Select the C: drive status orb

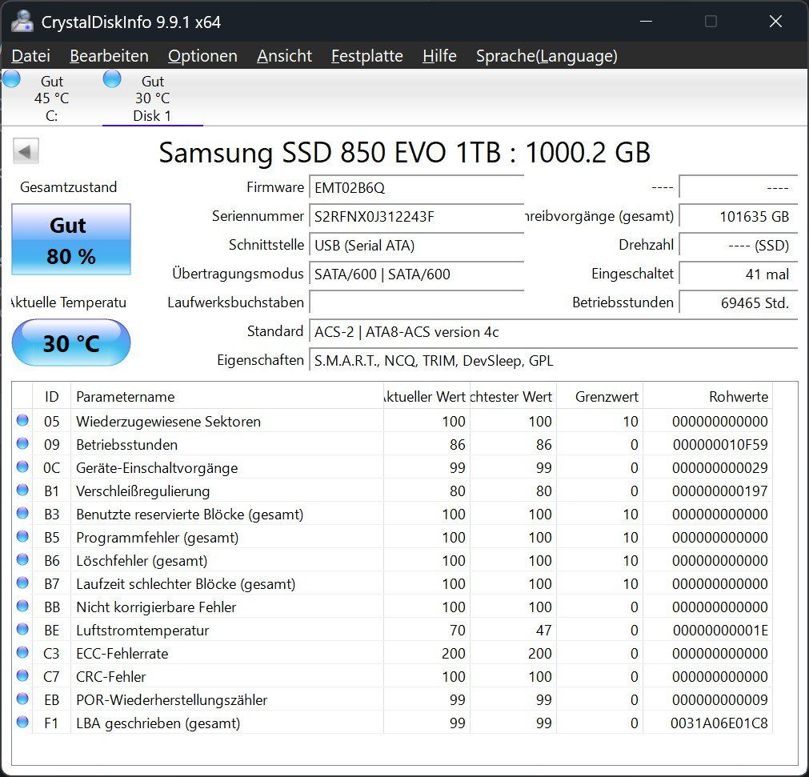pos(11,79)
